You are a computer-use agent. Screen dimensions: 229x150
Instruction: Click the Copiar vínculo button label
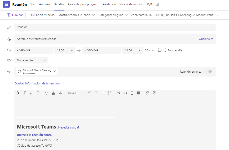click(x=45, y=15)
